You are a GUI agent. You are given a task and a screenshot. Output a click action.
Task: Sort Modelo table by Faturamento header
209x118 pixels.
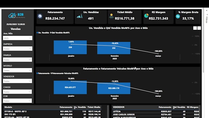pos(66,107)
